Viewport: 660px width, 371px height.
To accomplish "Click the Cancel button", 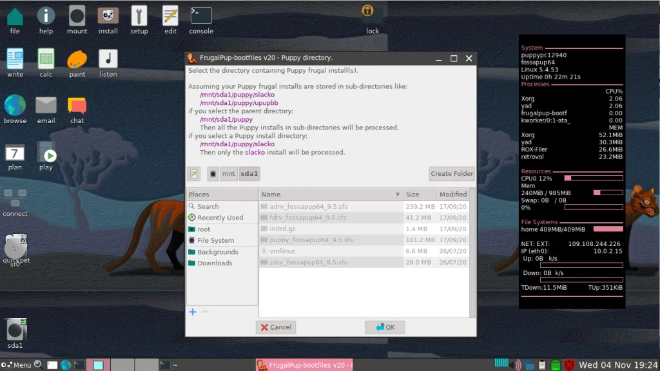I will point(276,327).
